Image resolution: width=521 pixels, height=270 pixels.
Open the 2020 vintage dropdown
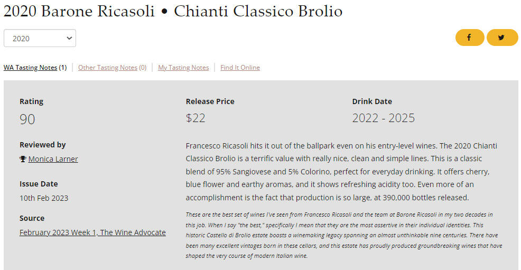[40, 38]
